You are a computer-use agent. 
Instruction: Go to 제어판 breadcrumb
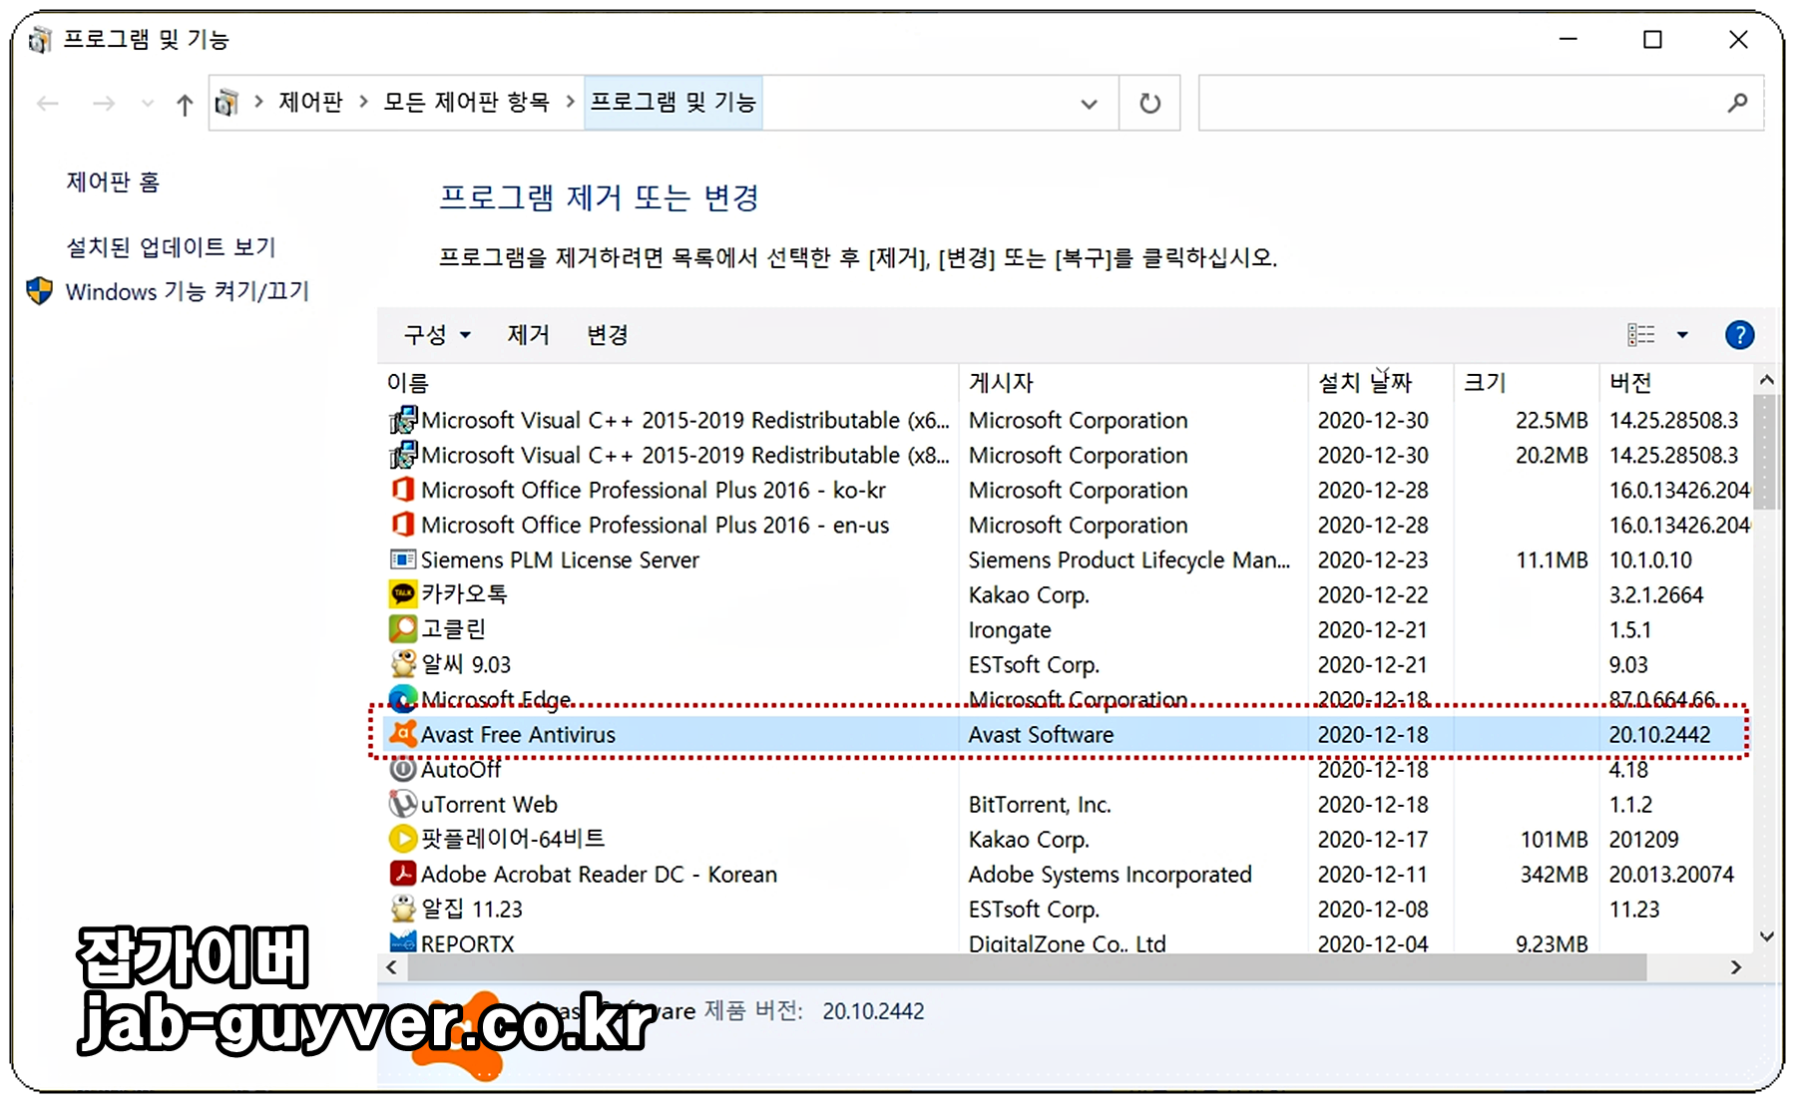[x=310, y=102]
